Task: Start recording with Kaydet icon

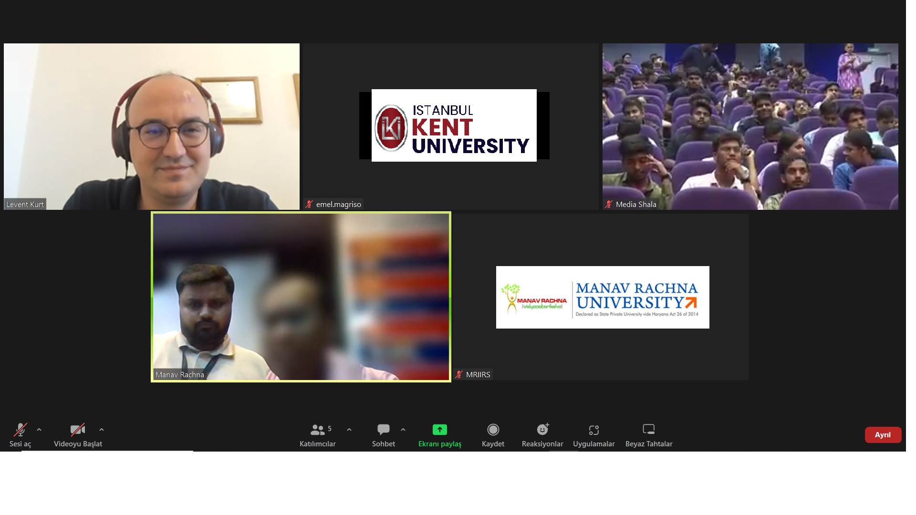Action: pyautogui.click(x=493, y=430)
